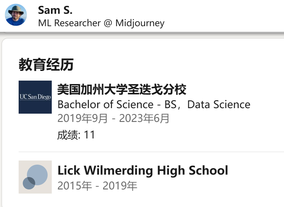Click the 2019年9月 start date
This screenshot has width=284, height=207.
pyautogui.click(x=82, y=118)
